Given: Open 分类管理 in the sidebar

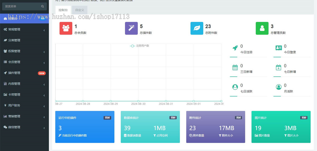Looking at the screenshot, I should click(24, 40).
